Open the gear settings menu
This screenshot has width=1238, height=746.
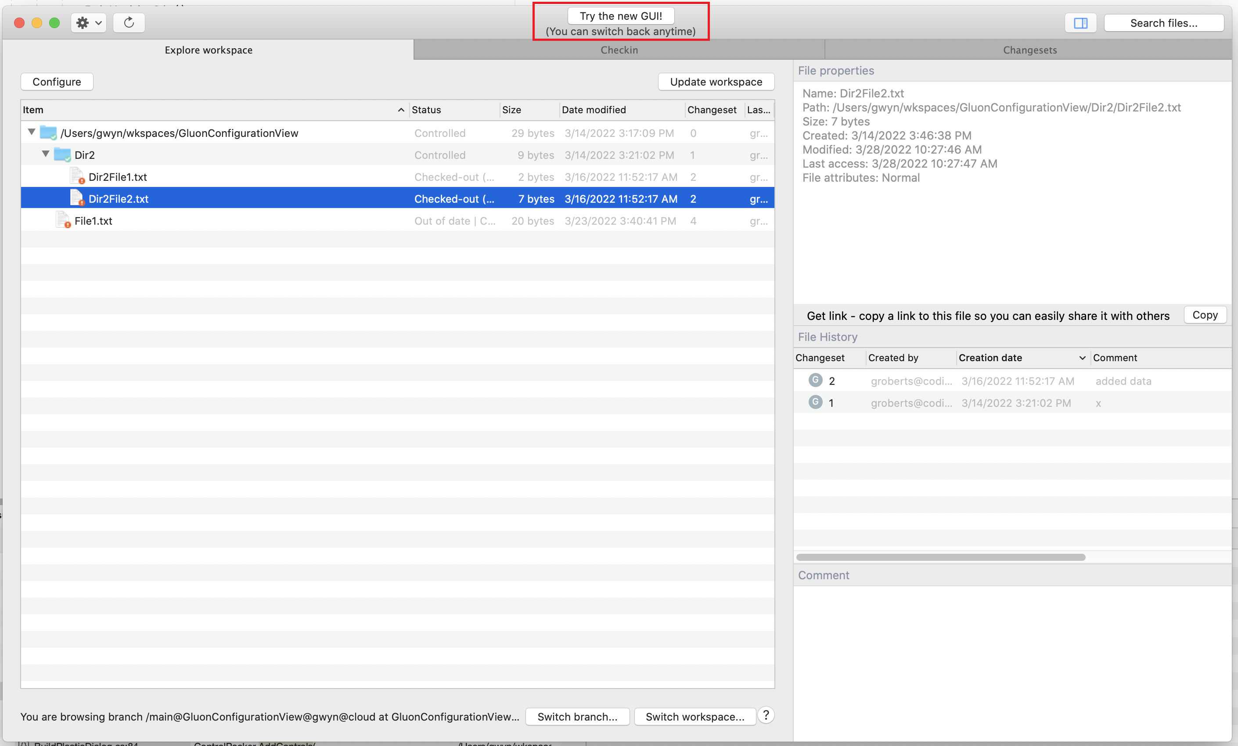(83, 23)
